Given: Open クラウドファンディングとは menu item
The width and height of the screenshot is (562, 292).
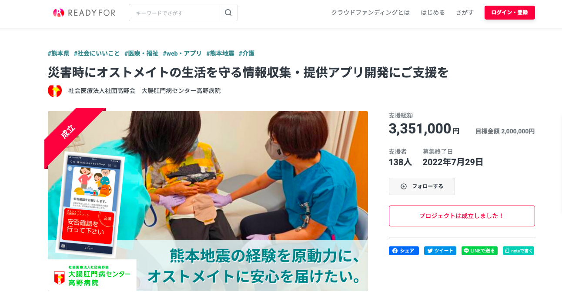Looking at the screenshot, I should [x=371, y=13].
